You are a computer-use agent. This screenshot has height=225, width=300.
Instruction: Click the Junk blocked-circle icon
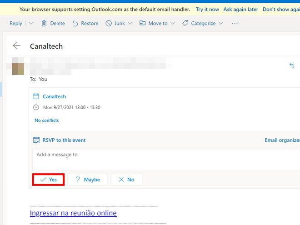(x=109, y=23)
